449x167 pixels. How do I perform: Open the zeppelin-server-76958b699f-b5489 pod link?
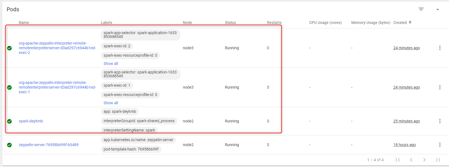pyautogui.click(x=49, y=145)
